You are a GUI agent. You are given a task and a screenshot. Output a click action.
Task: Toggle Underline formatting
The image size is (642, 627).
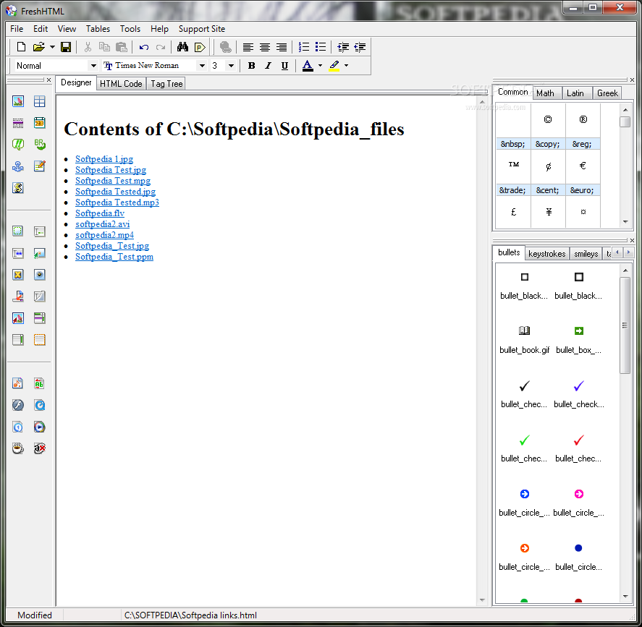[x=284, y=65]
